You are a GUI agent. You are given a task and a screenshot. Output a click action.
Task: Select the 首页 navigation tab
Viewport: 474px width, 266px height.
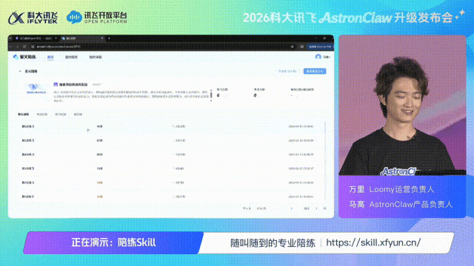click(x=50, y=57)
